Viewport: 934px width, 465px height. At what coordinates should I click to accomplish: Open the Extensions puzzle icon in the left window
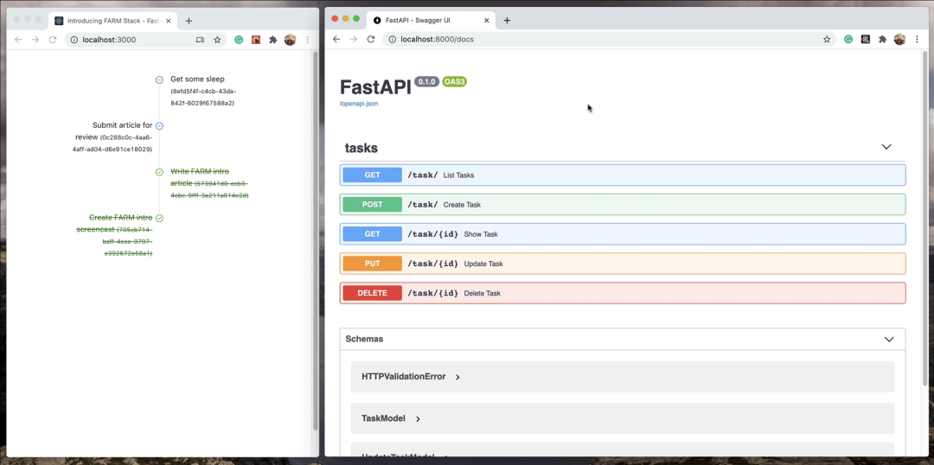click(x=272, y=40)
